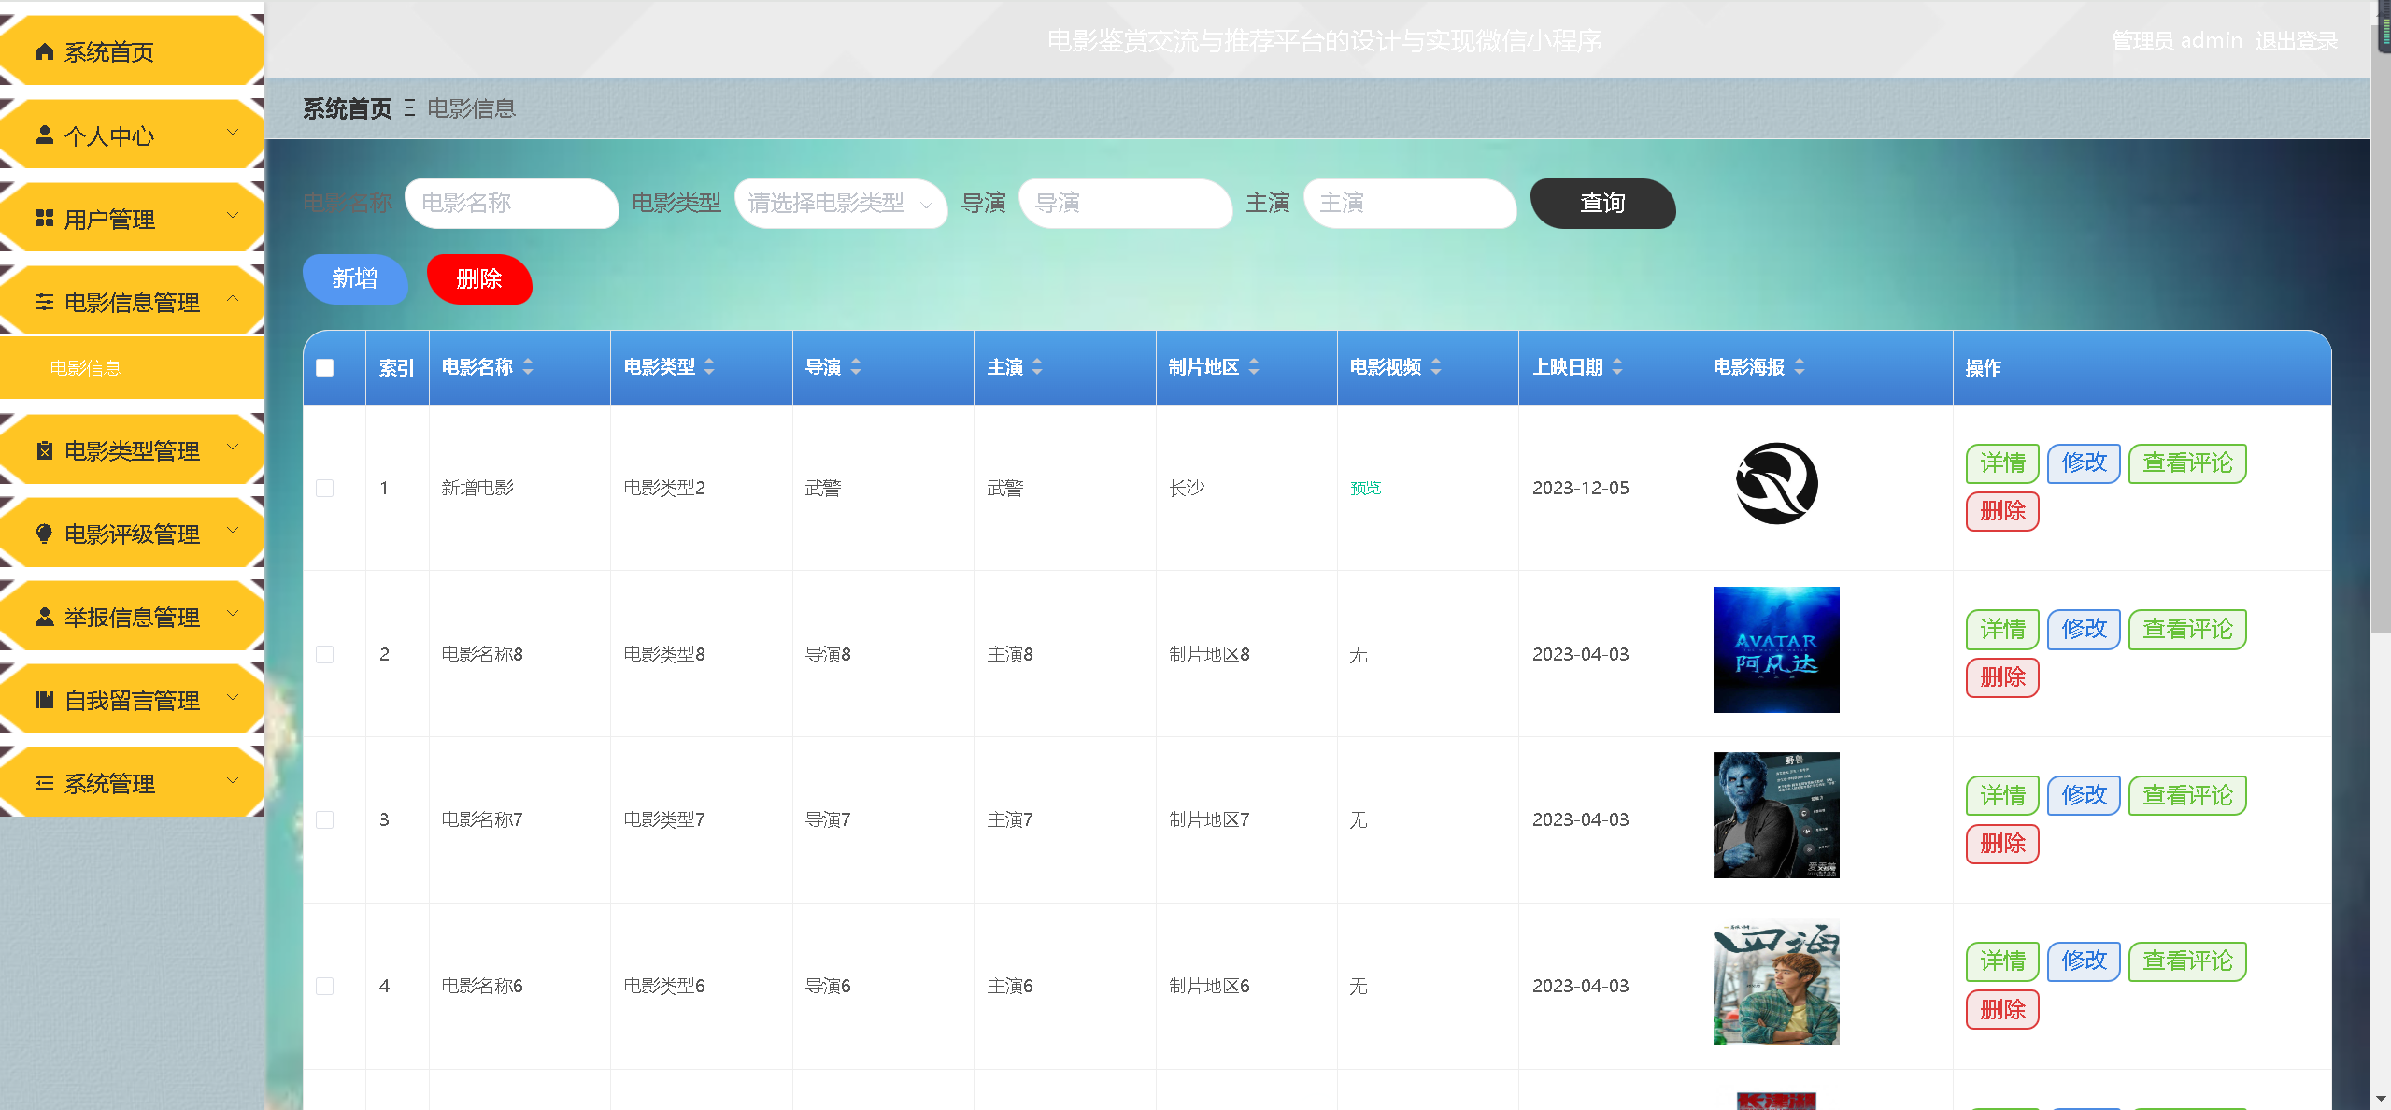Check the row checkbox for 电影名称7
2391x1110 pixels.
click(x=324, y=819)
